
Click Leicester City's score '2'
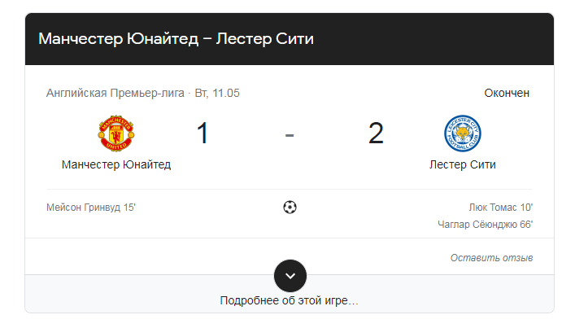point(376,133)
